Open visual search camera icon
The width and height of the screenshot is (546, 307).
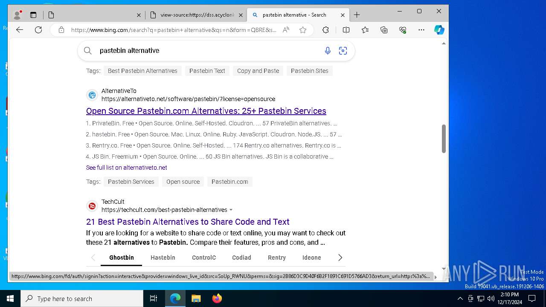pyautogui.click(x=343, y=51)
